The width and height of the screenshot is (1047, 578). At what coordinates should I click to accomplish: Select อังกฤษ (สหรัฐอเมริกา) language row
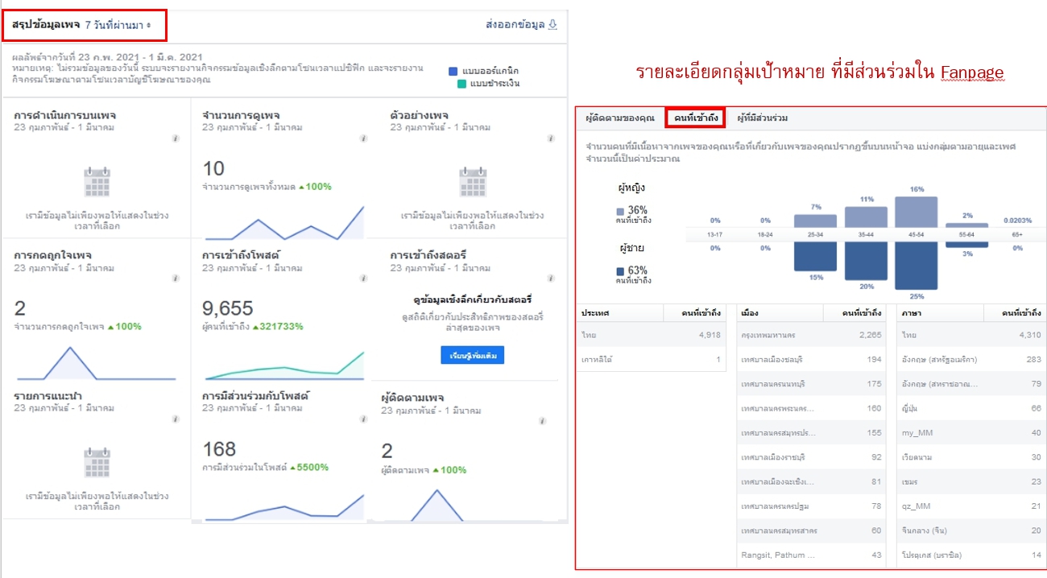click(972, 359)
